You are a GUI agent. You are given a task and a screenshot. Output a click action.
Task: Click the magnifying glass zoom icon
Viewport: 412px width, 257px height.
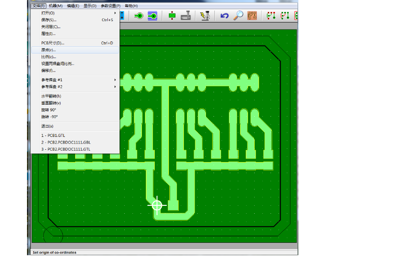click(x=238, y=16)
